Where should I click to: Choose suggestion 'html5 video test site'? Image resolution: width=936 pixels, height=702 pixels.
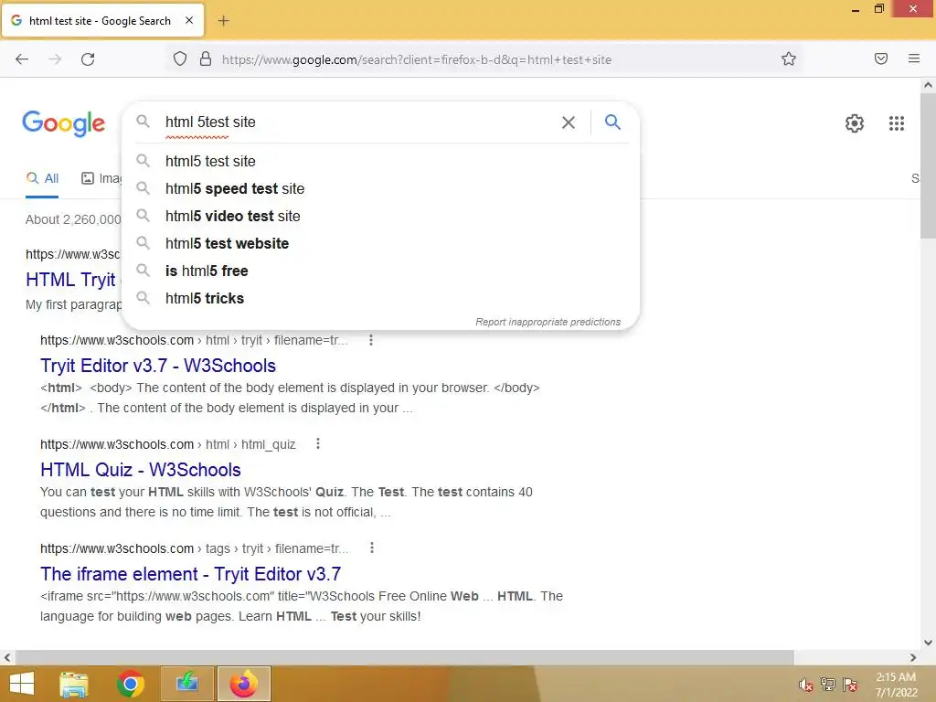(x=381, y=216)
